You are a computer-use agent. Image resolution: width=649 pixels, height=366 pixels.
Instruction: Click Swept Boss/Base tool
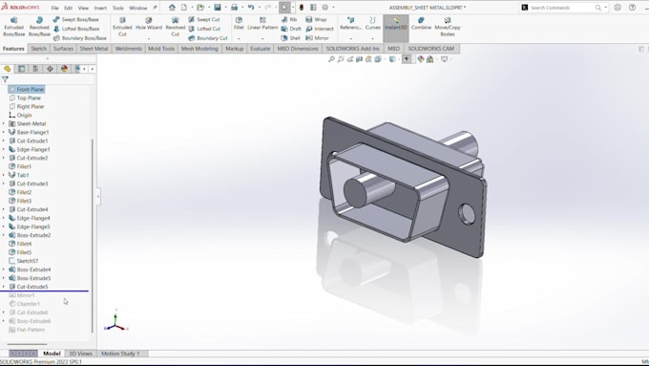76,19
